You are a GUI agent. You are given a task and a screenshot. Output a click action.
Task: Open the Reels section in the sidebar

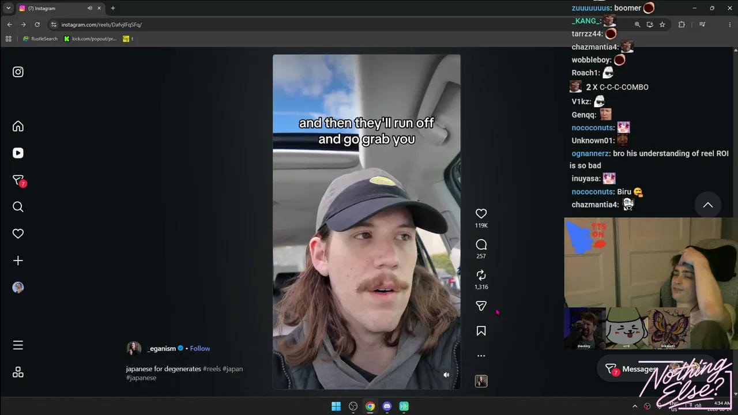[x=18, y=153]
